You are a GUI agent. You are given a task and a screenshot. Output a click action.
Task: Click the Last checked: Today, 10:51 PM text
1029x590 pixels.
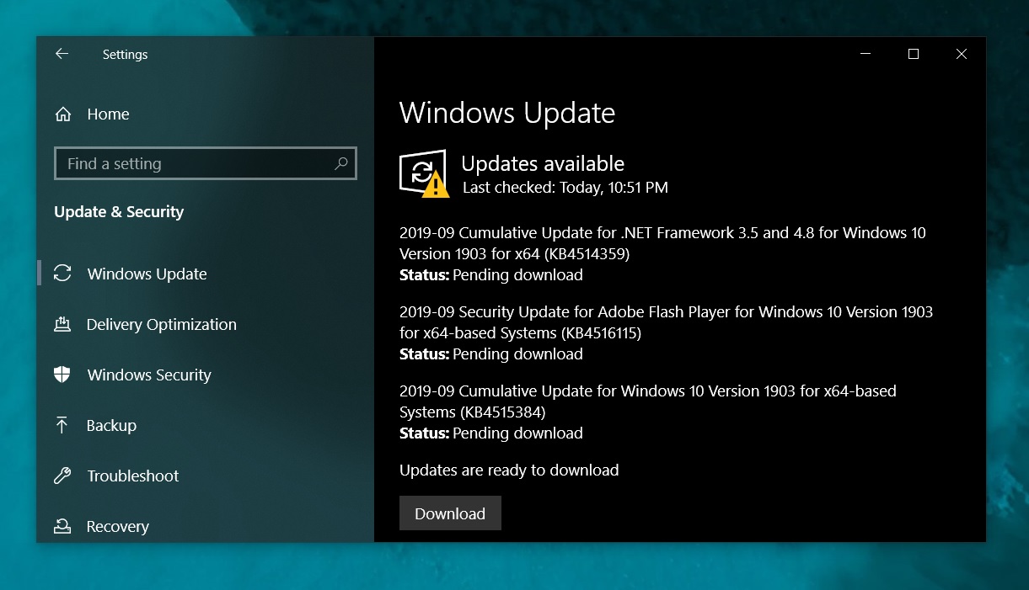pos(565,188)
